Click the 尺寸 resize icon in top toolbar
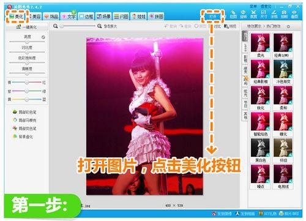Image resolution: width=306 pixels, height=221 pixels. tap(264, 14)
